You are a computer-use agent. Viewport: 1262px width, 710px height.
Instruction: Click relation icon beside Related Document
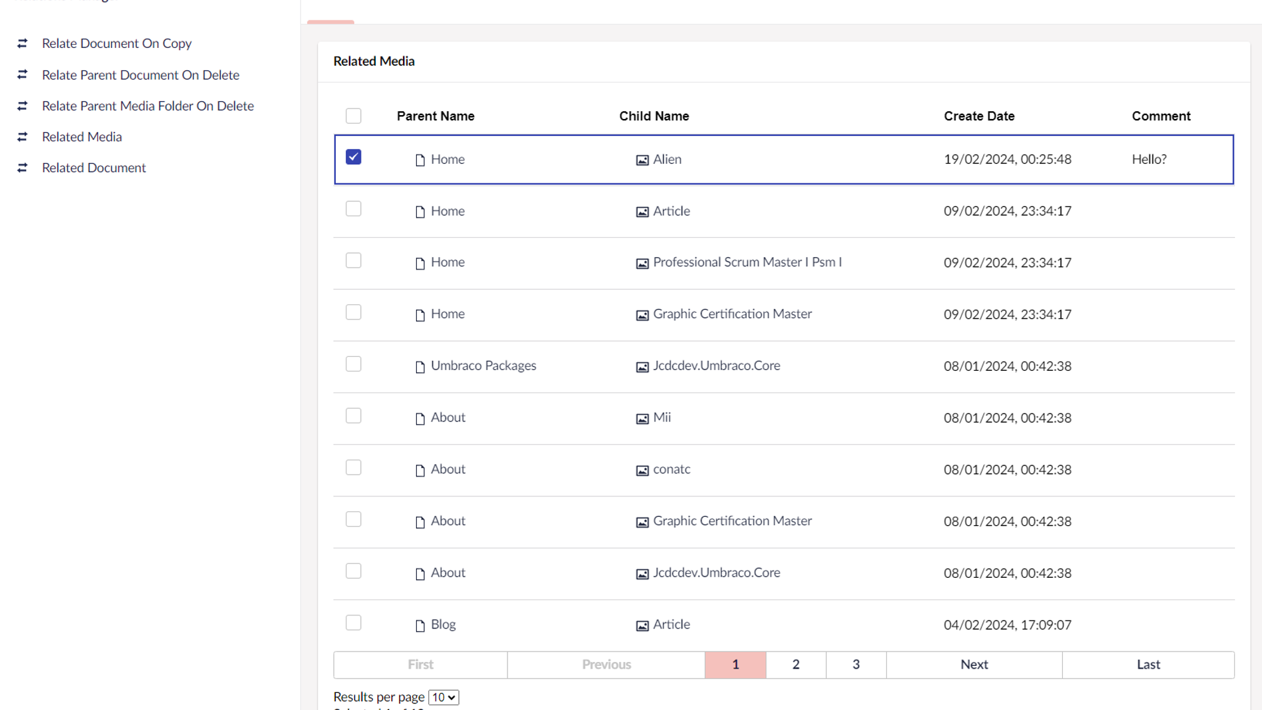[x=22, y=168]
